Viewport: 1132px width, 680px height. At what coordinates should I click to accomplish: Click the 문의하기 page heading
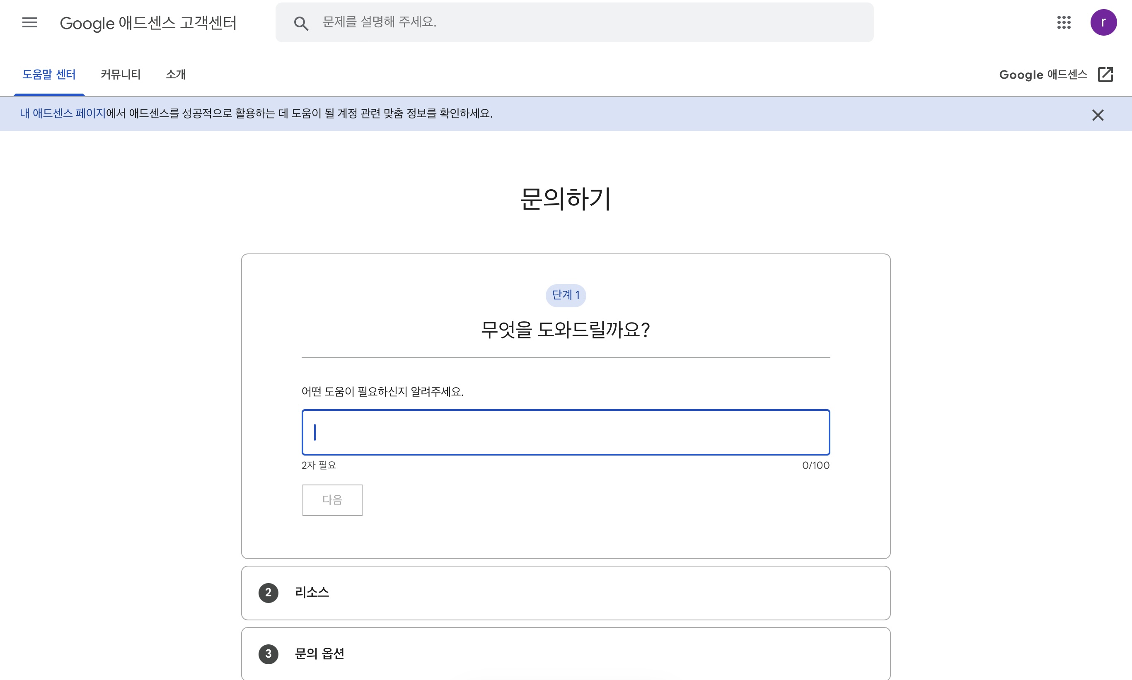coord(565,199)
